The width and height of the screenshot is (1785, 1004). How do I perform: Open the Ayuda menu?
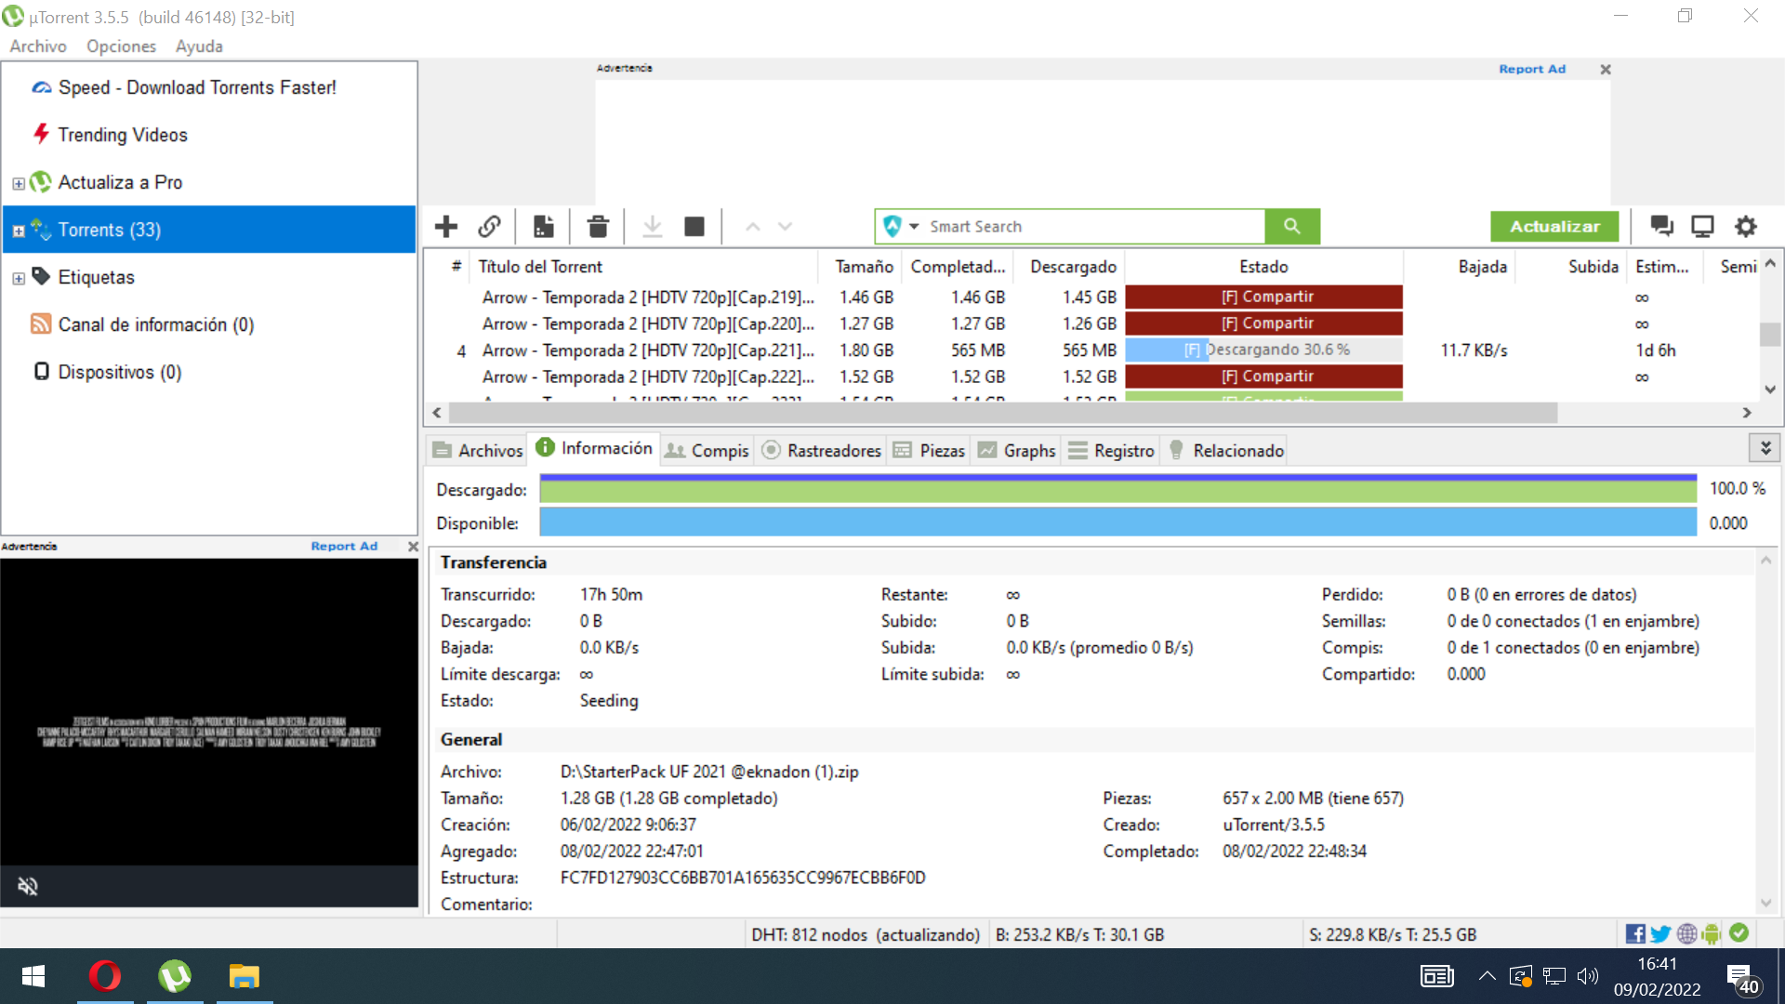coord(199,46)
